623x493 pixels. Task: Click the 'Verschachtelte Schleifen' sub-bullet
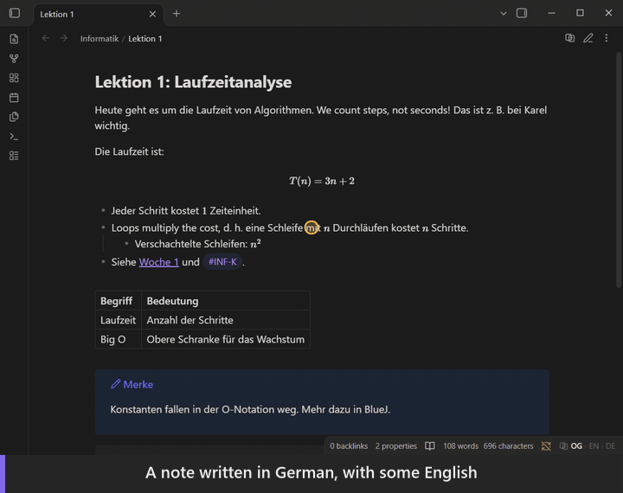point(198,244)
